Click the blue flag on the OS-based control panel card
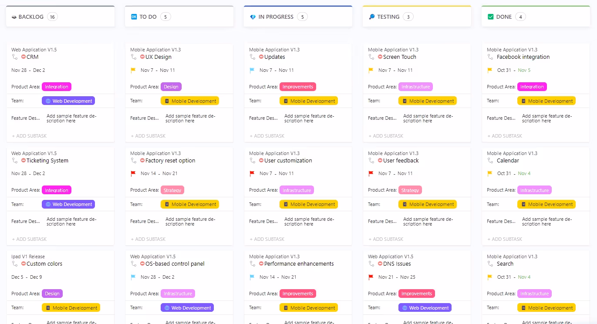Image resolution: width=597 pixels, height=324 pixels. point(132,277)
